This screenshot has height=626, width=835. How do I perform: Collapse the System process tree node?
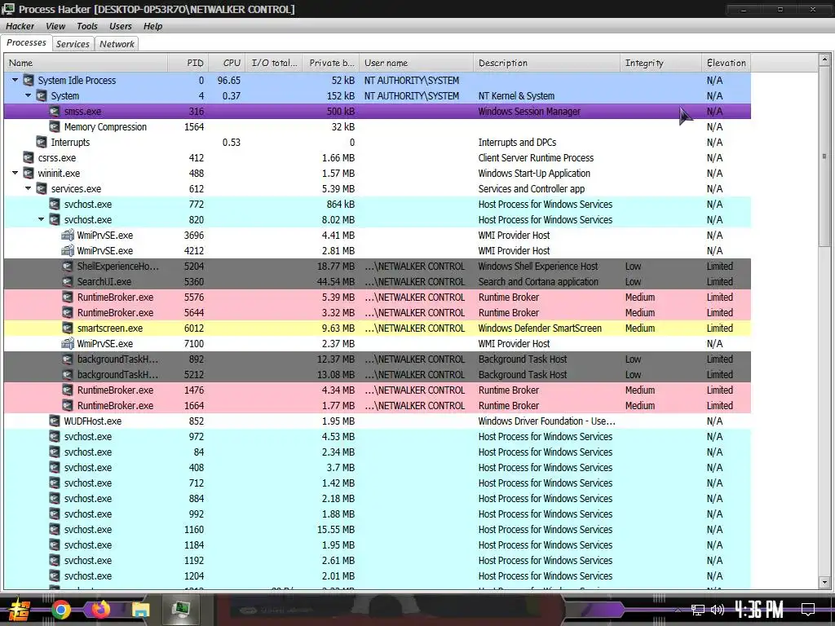29,96
